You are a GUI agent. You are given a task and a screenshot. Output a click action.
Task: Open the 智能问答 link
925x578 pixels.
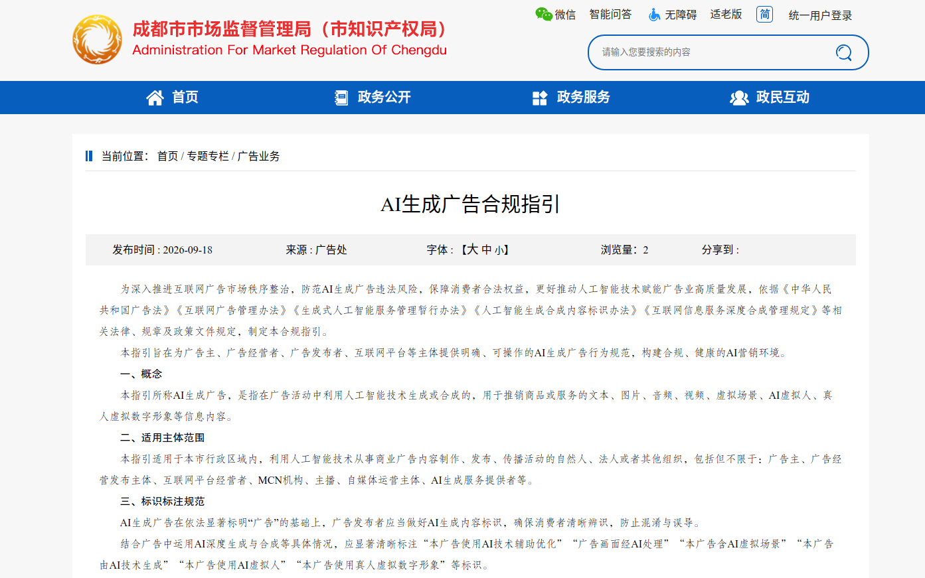[x=610, y=15]
